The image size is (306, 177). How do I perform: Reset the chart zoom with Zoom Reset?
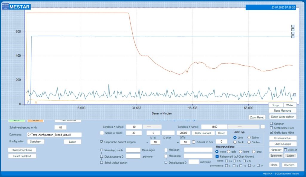257,117
